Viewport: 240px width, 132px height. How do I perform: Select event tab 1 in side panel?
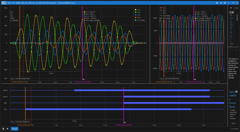coord(230,12)
